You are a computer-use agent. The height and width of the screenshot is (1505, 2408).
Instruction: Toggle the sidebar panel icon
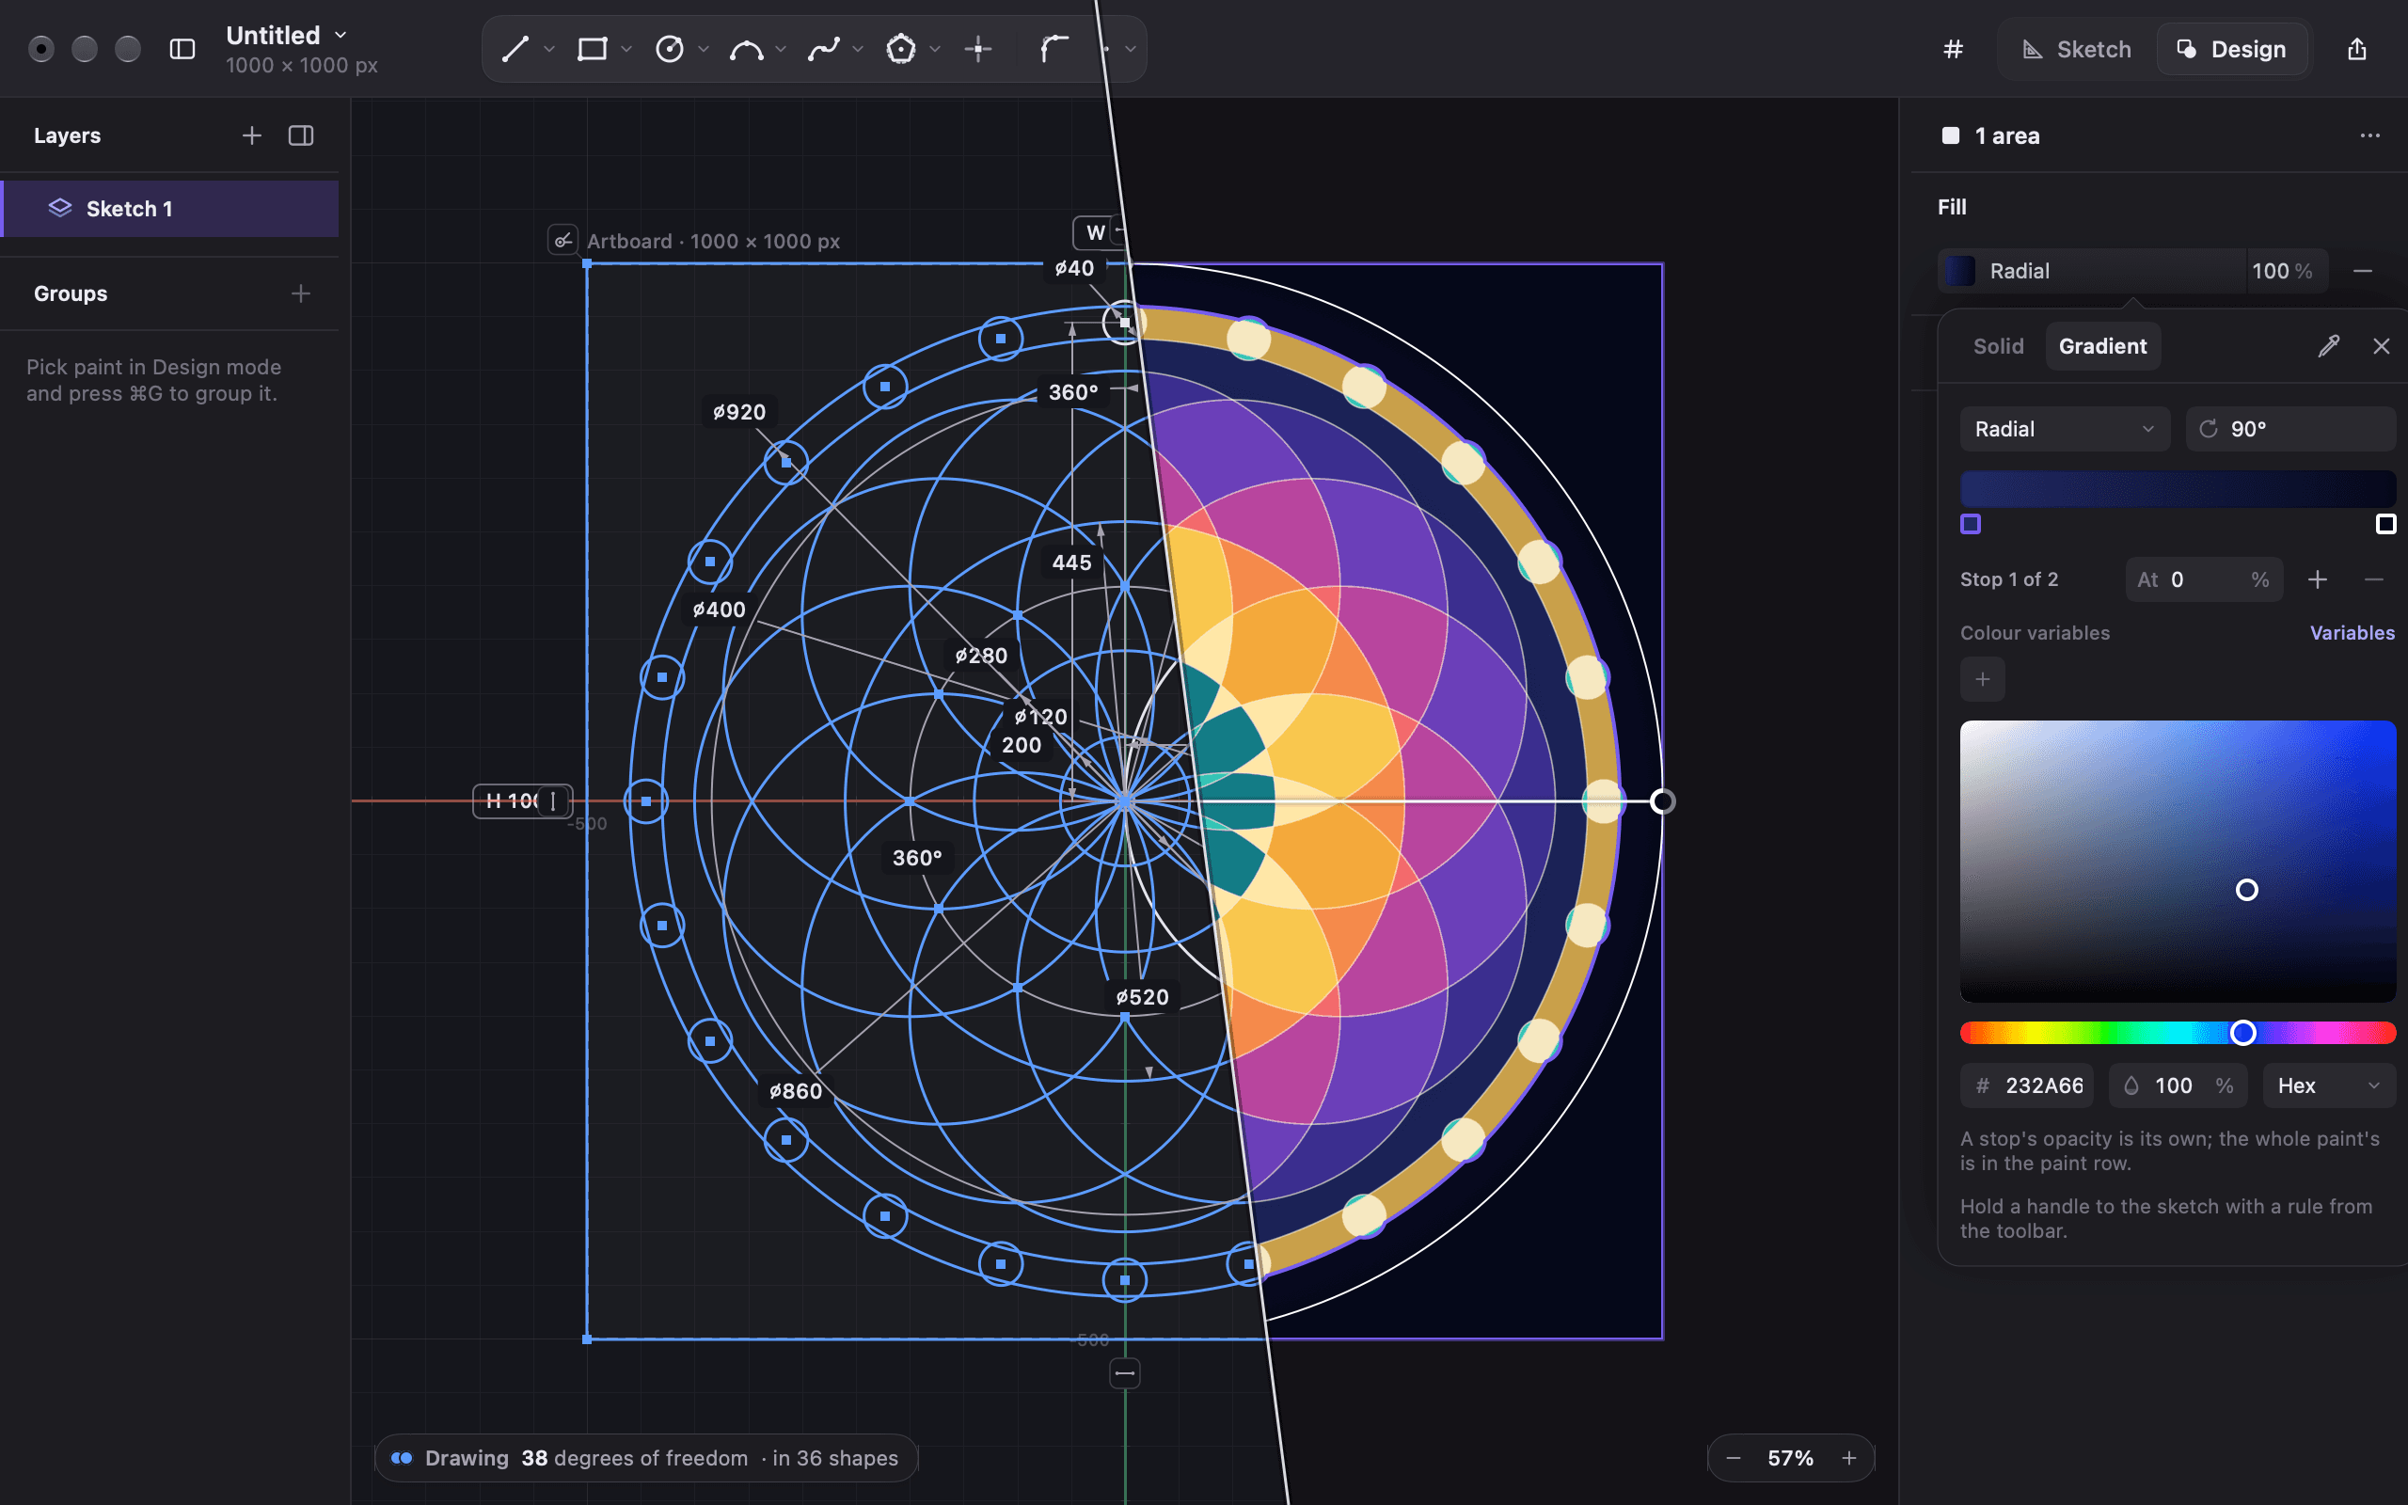click(x=182, y=49)
